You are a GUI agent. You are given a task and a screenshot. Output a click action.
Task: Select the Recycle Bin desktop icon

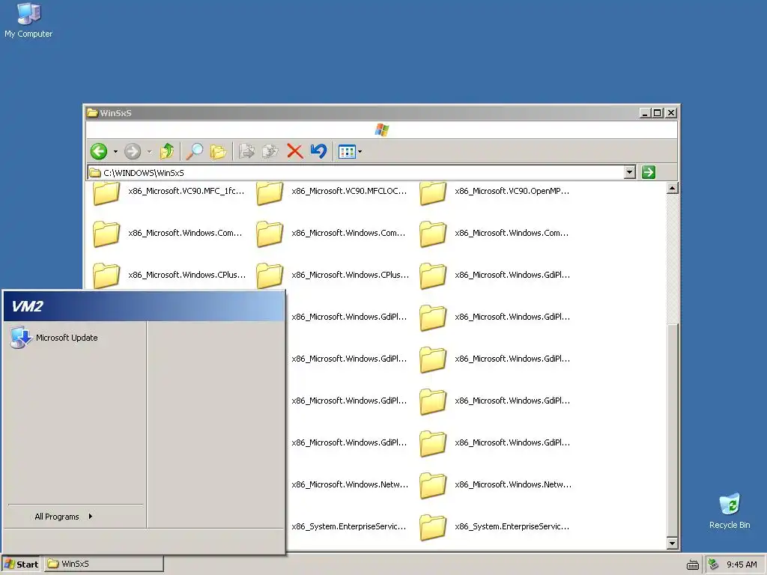tap(730, 511)
